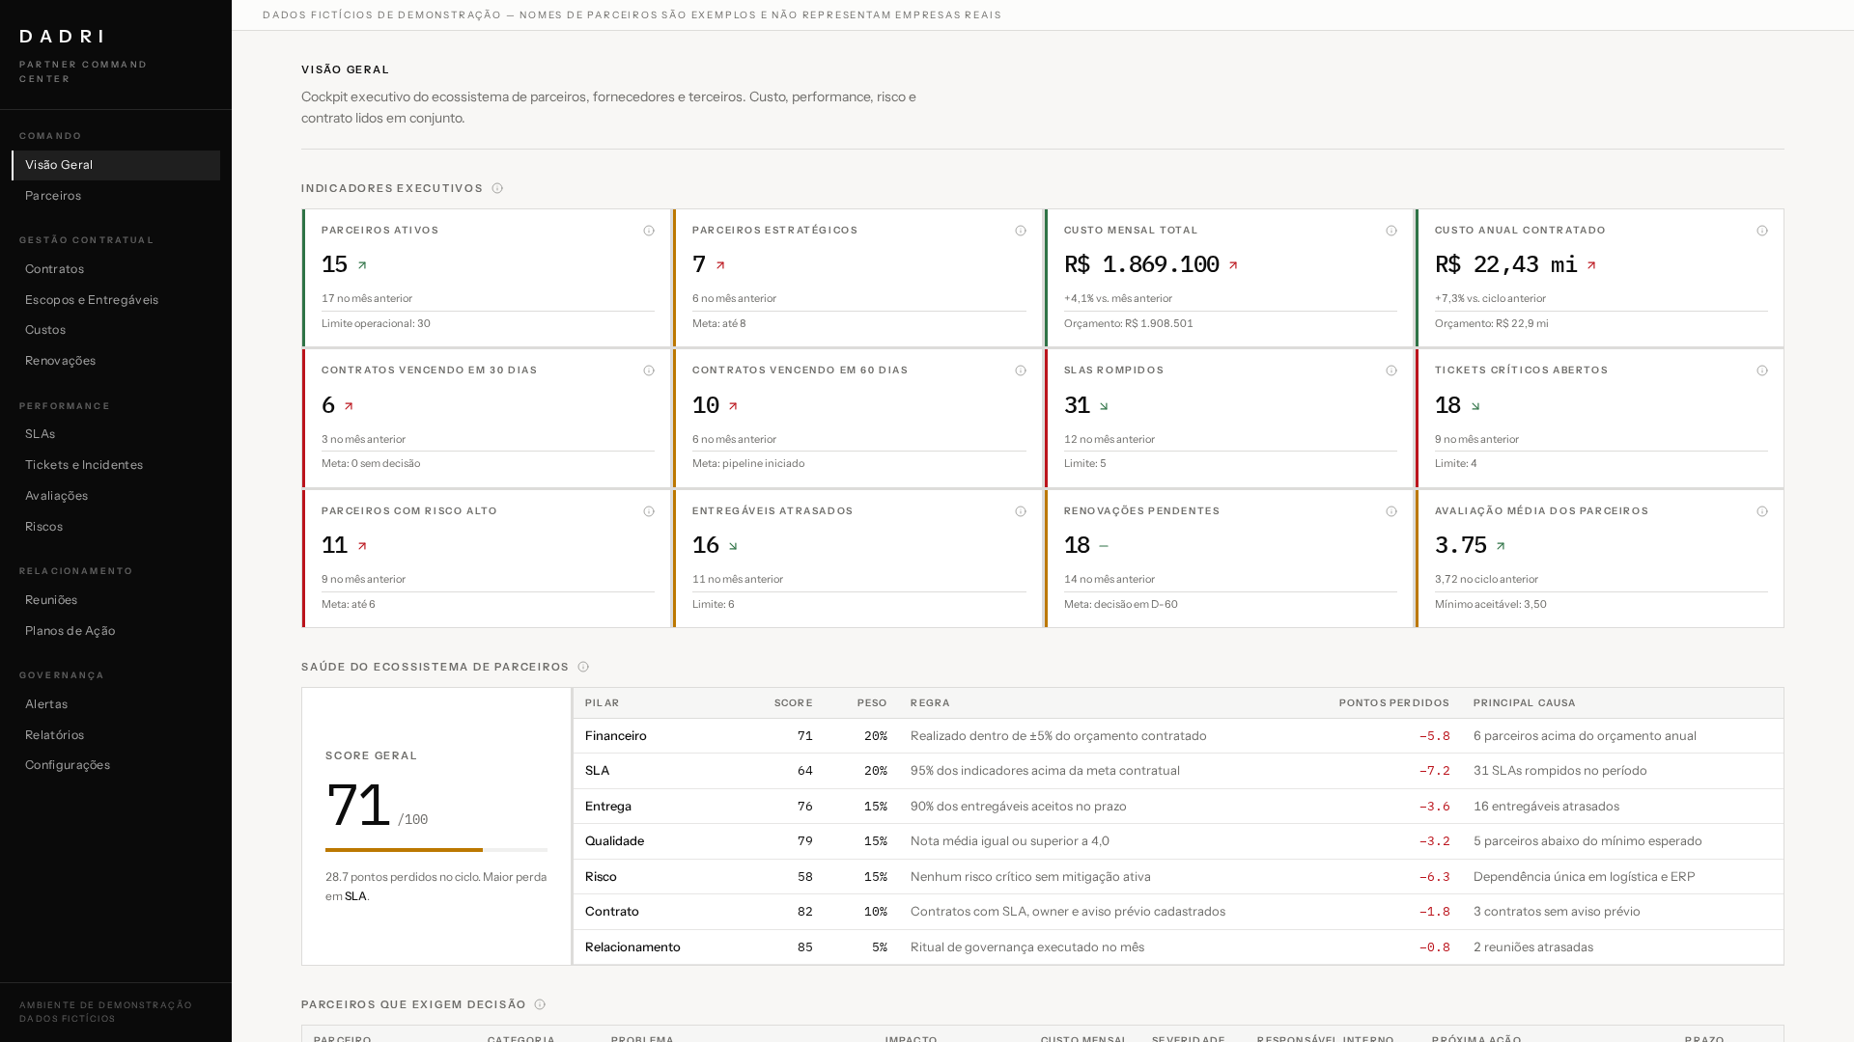Click the DADRI logo
Viewport: 1854px width, 1042px height.
[x=63, y=37]
